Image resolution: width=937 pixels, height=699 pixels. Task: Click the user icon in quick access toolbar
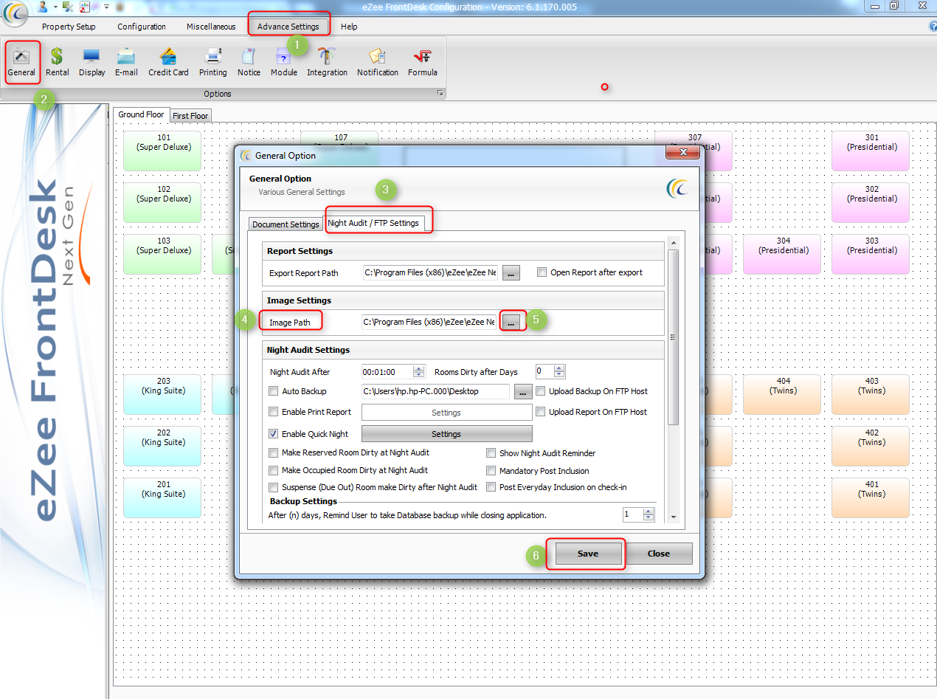42,6
